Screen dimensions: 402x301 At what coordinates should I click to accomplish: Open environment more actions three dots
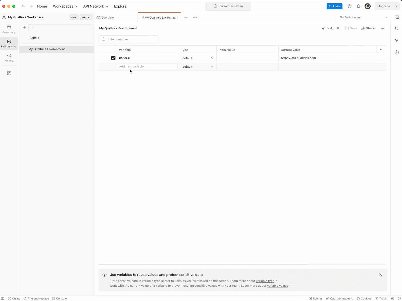pos(383,28)
